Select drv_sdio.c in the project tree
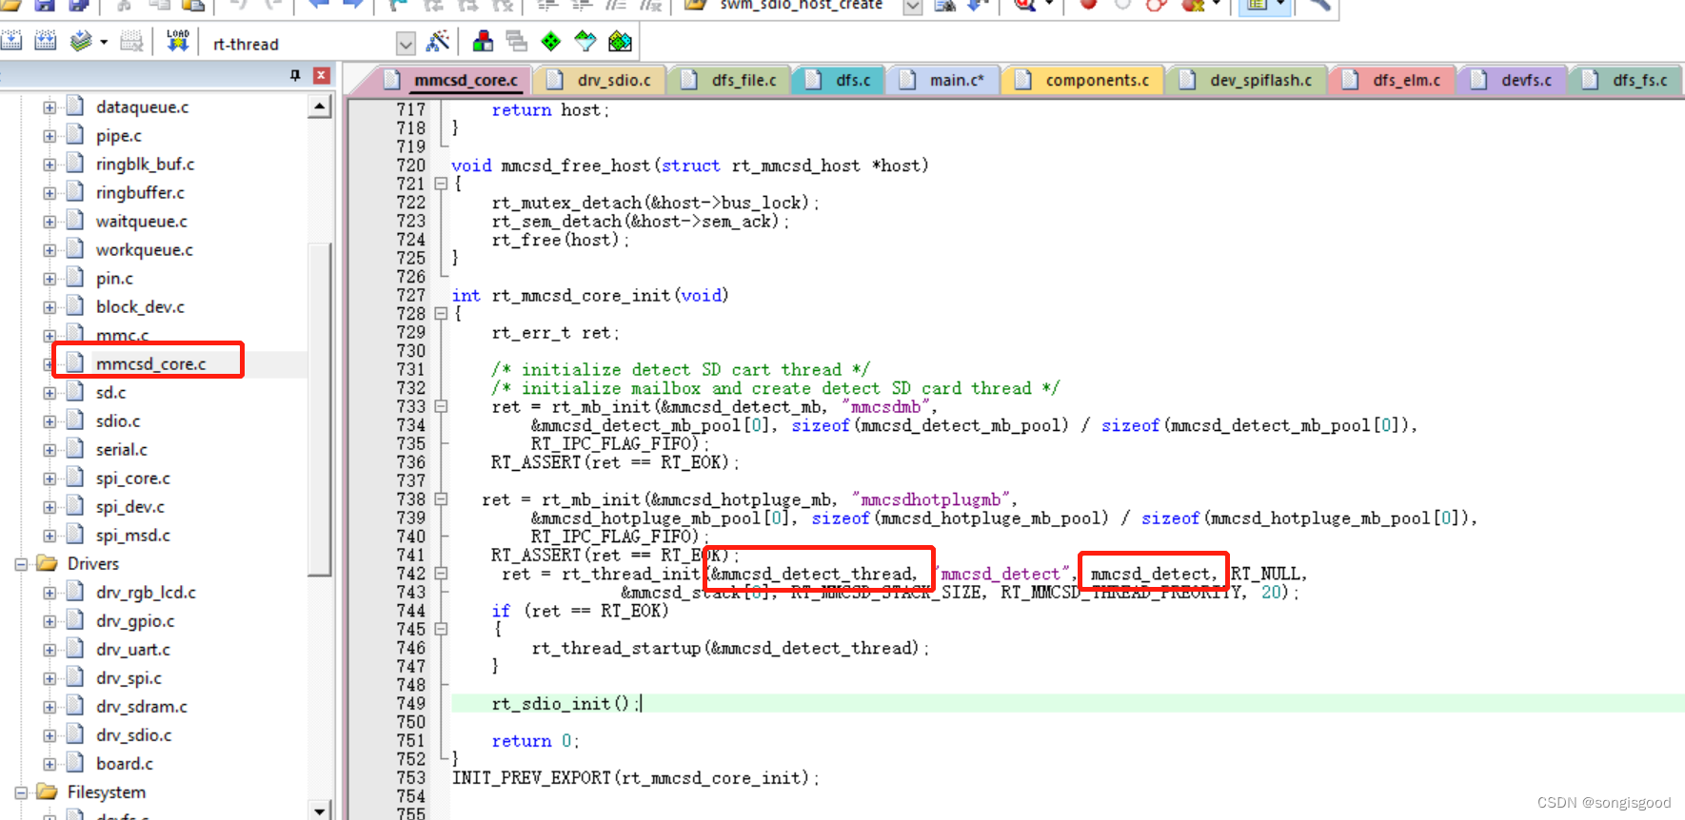 coord(133,735)
